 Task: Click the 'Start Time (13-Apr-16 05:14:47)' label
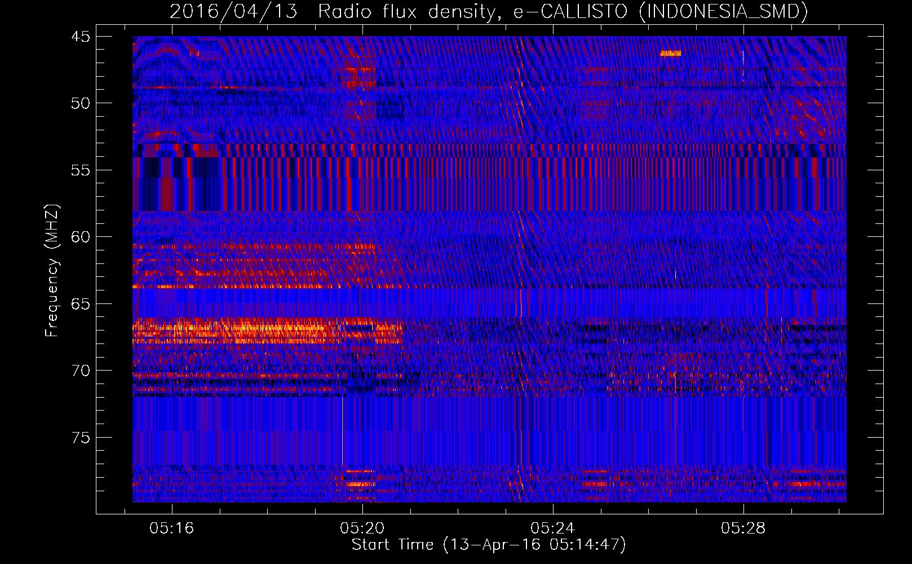point(489,545)
